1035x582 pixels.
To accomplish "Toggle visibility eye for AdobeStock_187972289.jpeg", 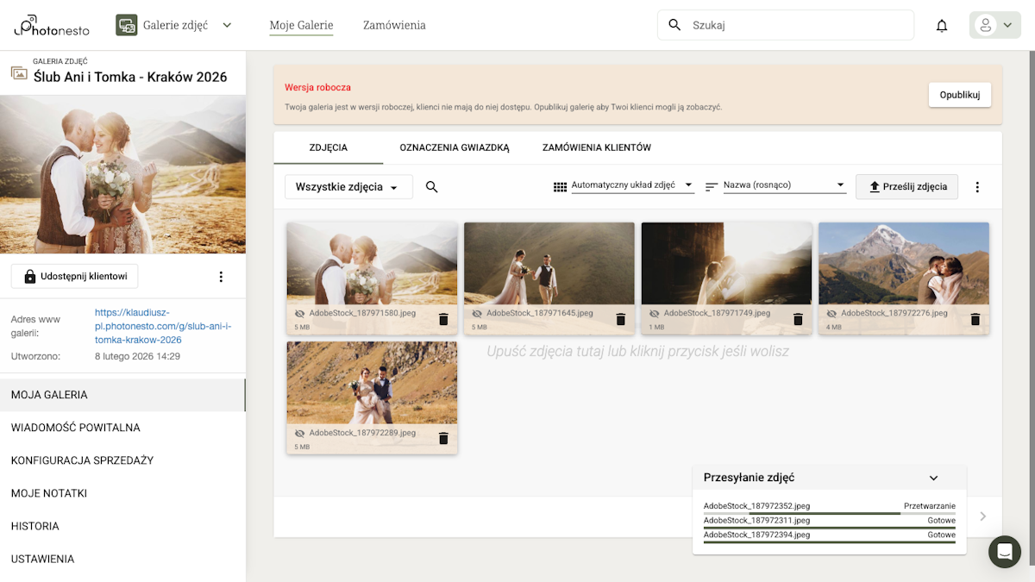I will pyautogui.click(x=300, y=433).
